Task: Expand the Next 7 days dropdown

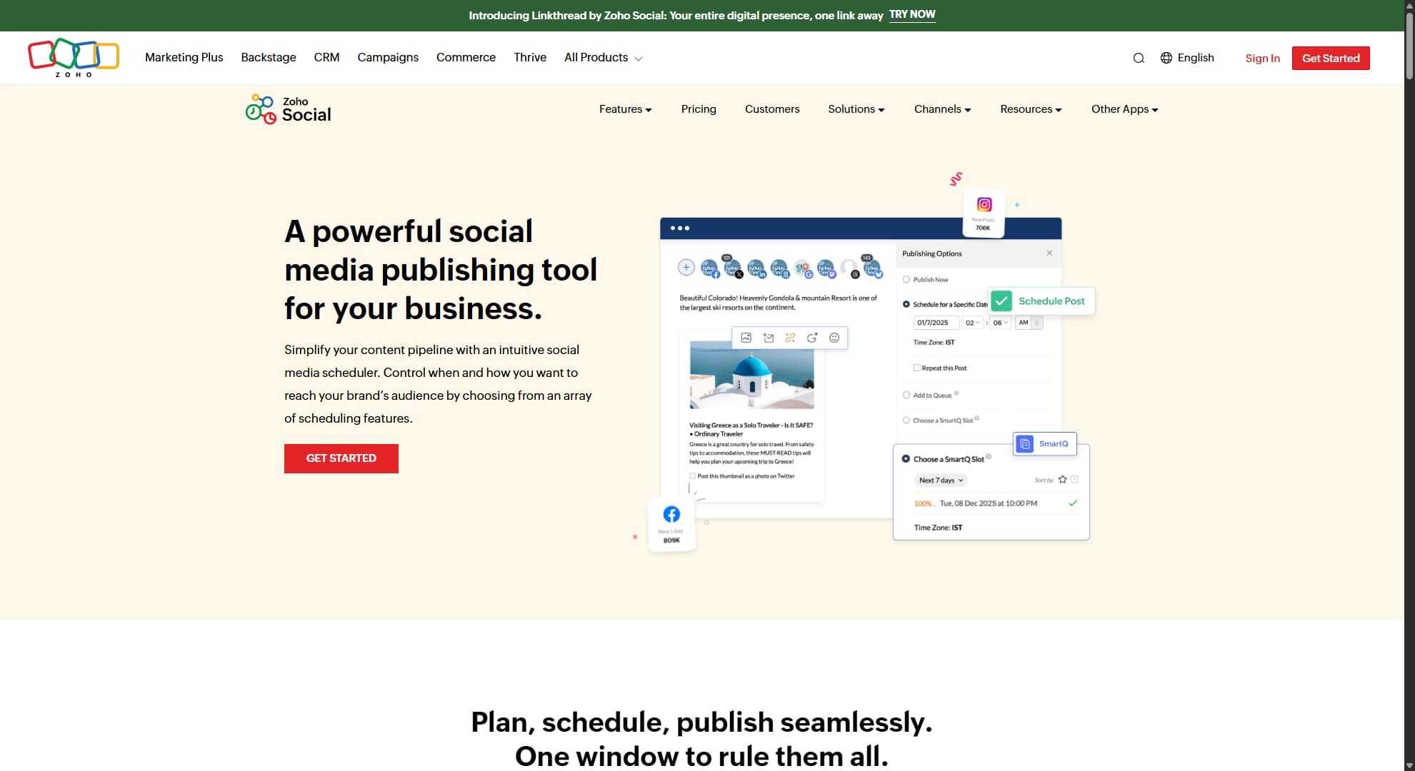Action: point(941,480)
